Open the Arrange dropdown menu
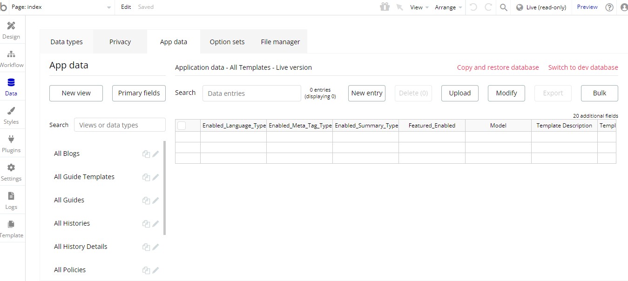Screen dimensions: 628x281 448,7
